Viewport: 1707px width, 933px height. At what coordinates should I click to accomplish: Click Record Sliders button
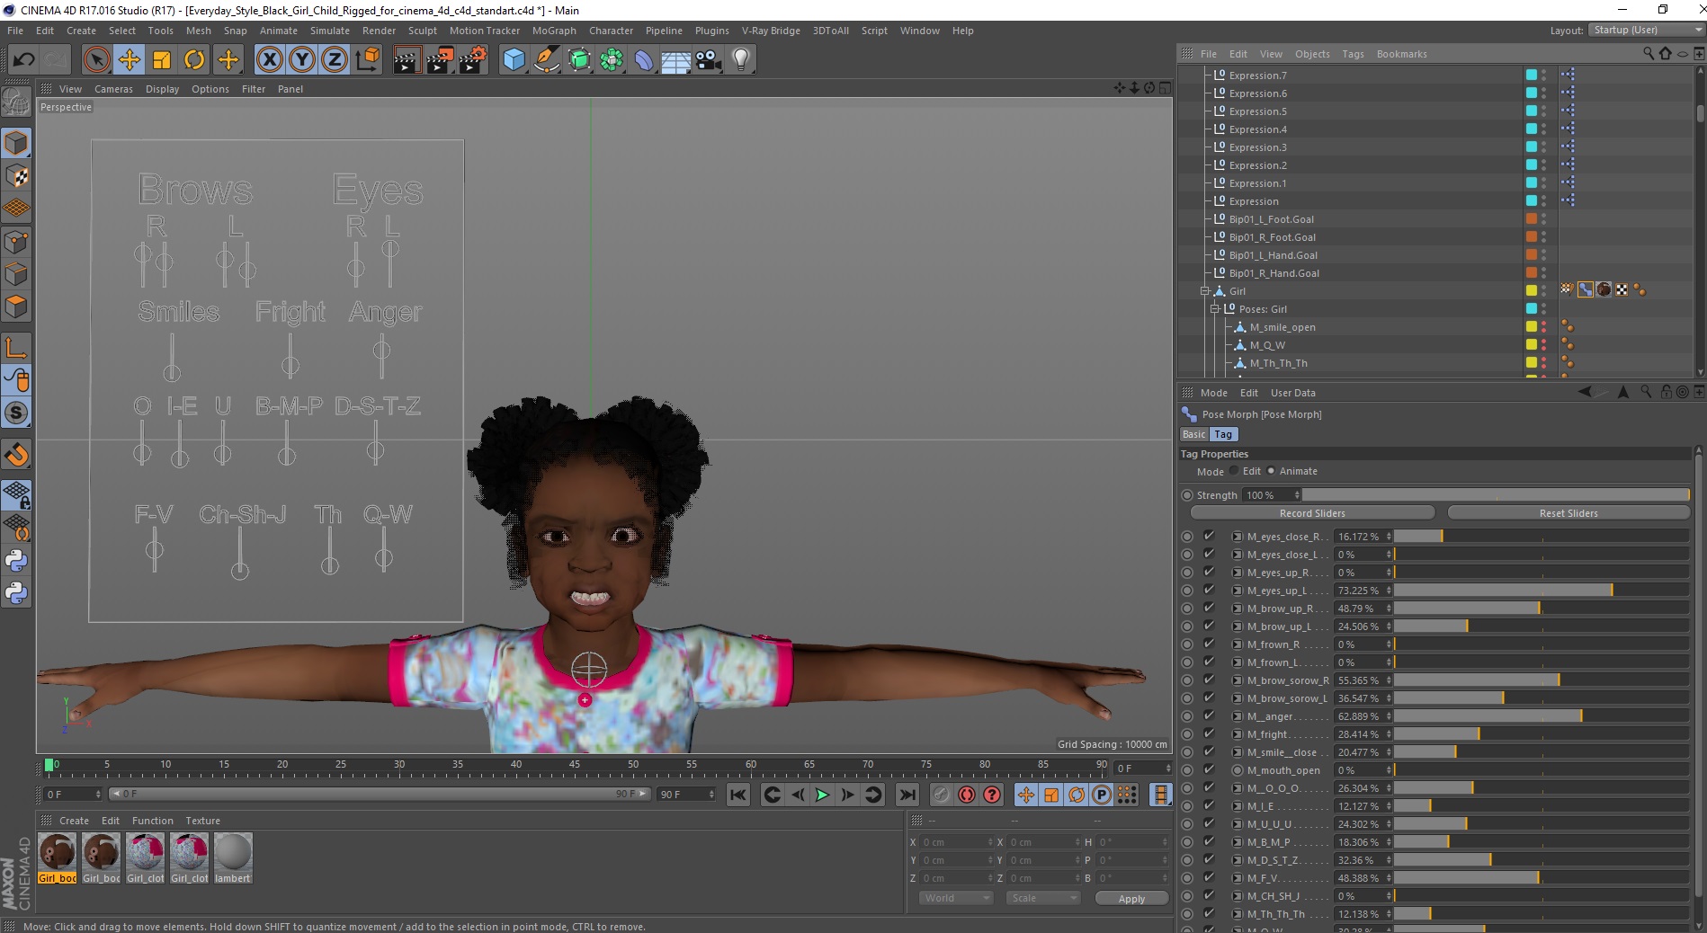[x=1312, y=513]
